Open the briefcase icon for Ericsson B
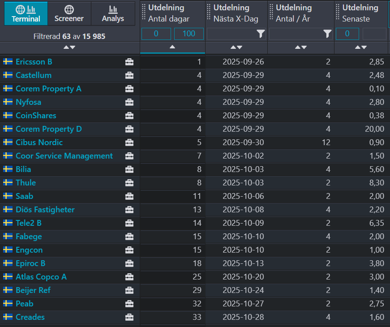The width and height of the screenshot is (390, 327). tap(129, 62)
